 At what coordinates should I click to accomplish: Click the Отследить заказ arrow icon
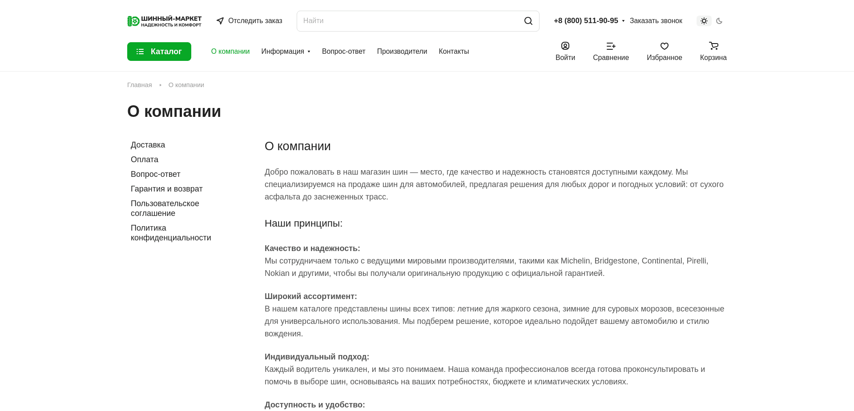(x=220, y=20)
